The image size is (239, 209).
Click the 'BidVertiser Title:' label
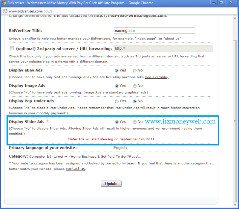point(25,30)
